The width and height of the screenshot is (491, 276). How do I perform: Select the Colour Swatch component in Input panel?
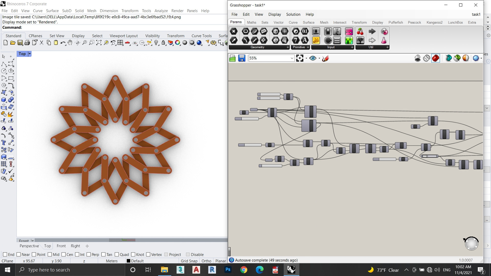click(x=349, y=40)
